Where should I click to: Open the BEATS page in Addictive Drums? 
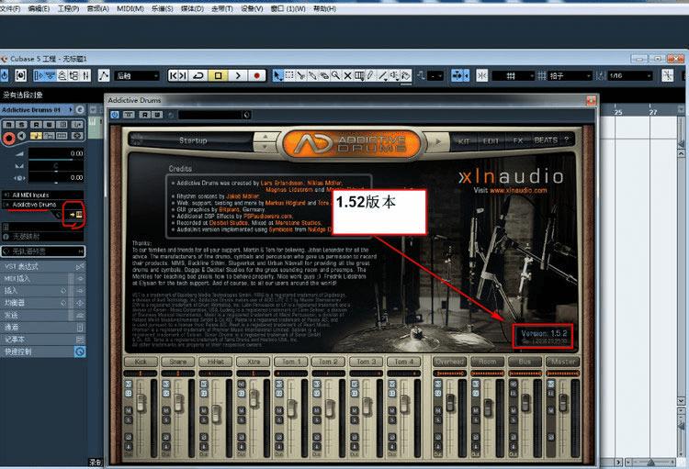click(x=546, y=140)
